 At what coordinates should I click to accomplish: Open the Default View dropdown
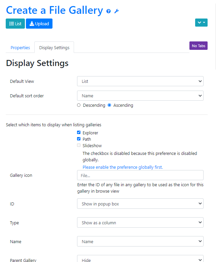pyautogui.click(x=140, y=81)
